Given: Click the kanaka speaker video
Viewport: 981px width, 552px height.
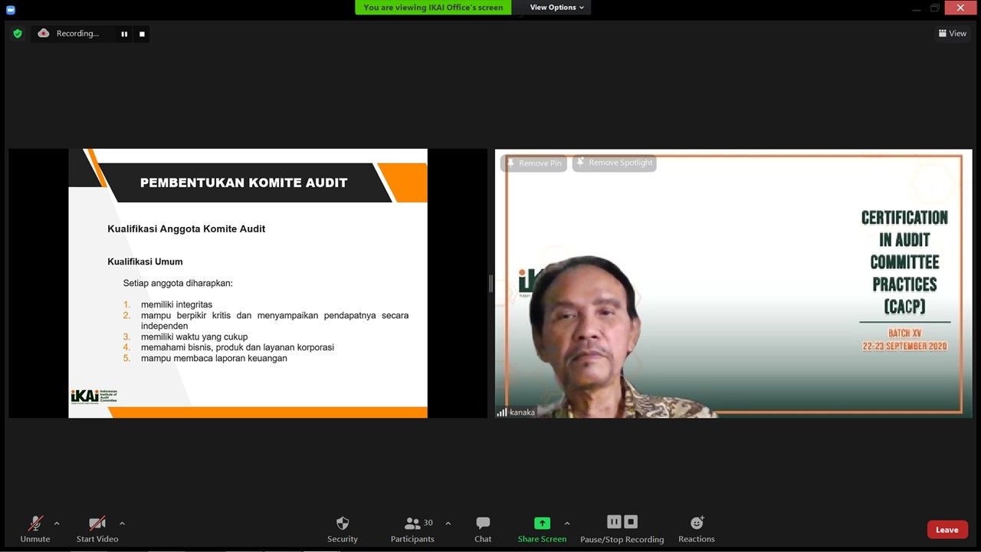Looking at the screenshot, I should (733, 283).
